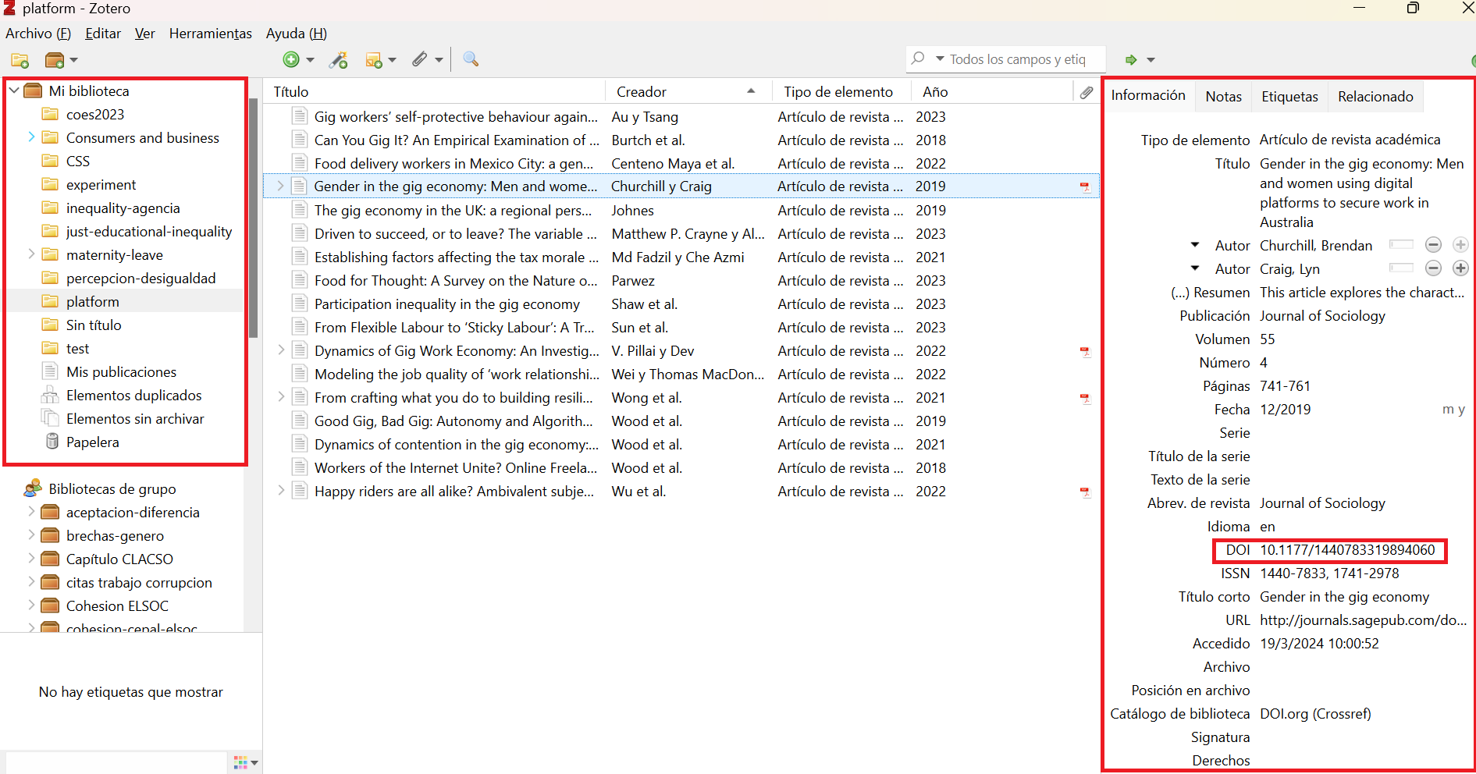Click the DOI field label
This screenshot has height=774, width=1476.
click(1237, 550)
